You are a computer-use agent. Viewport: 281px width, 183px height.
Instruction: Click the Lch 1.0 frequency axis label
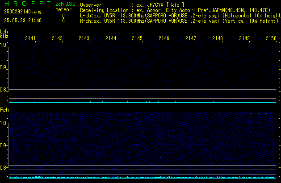(3, 45)
